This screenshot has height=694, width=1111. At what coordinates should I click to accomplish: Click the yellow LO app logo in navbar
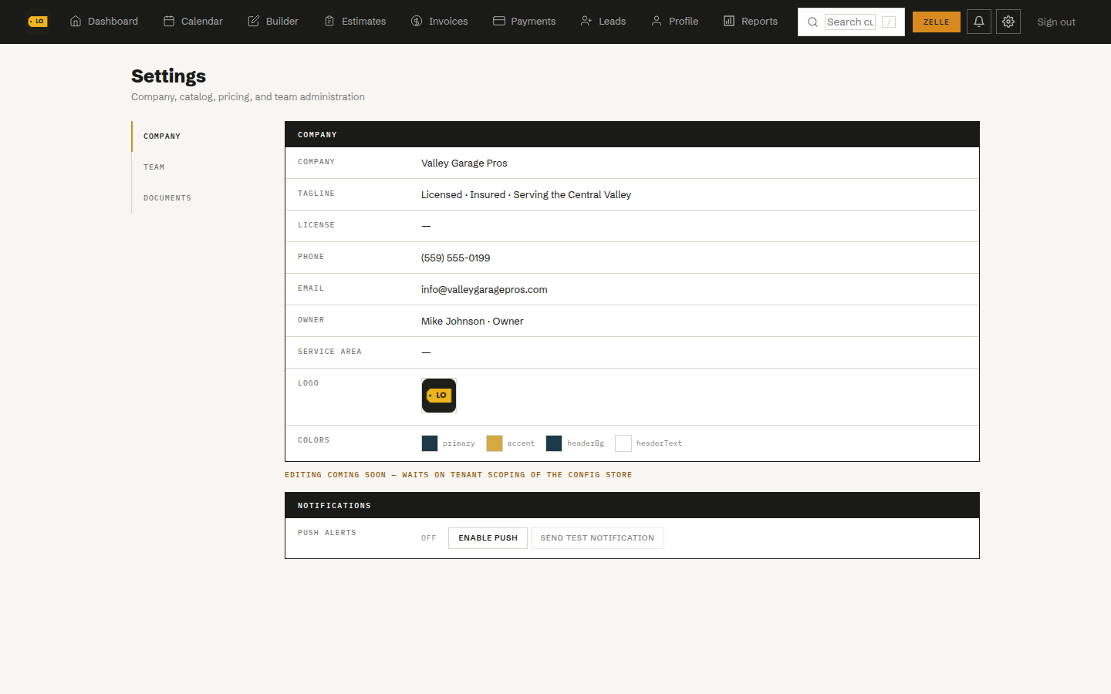pos(38,22)
